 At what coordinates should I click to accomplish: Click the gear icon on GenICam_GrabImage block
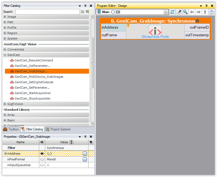point(197,21)
